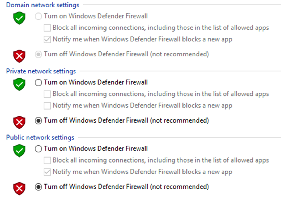
Task: Select Turn off Firewall for Domain network
Action: [39, 54]
